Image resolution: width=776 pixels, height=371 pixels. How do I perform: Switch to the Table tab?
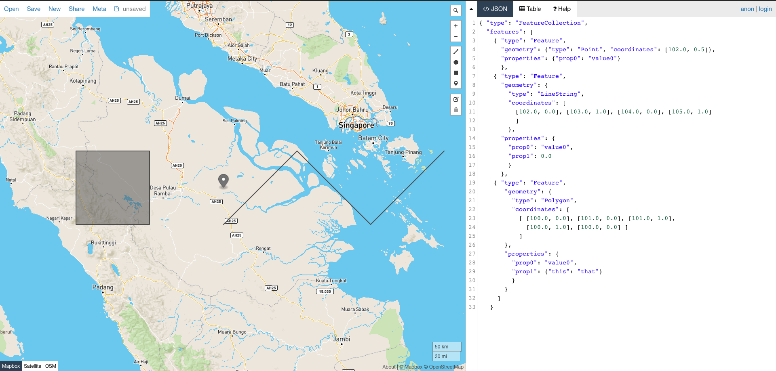click(x=530, y=8)
